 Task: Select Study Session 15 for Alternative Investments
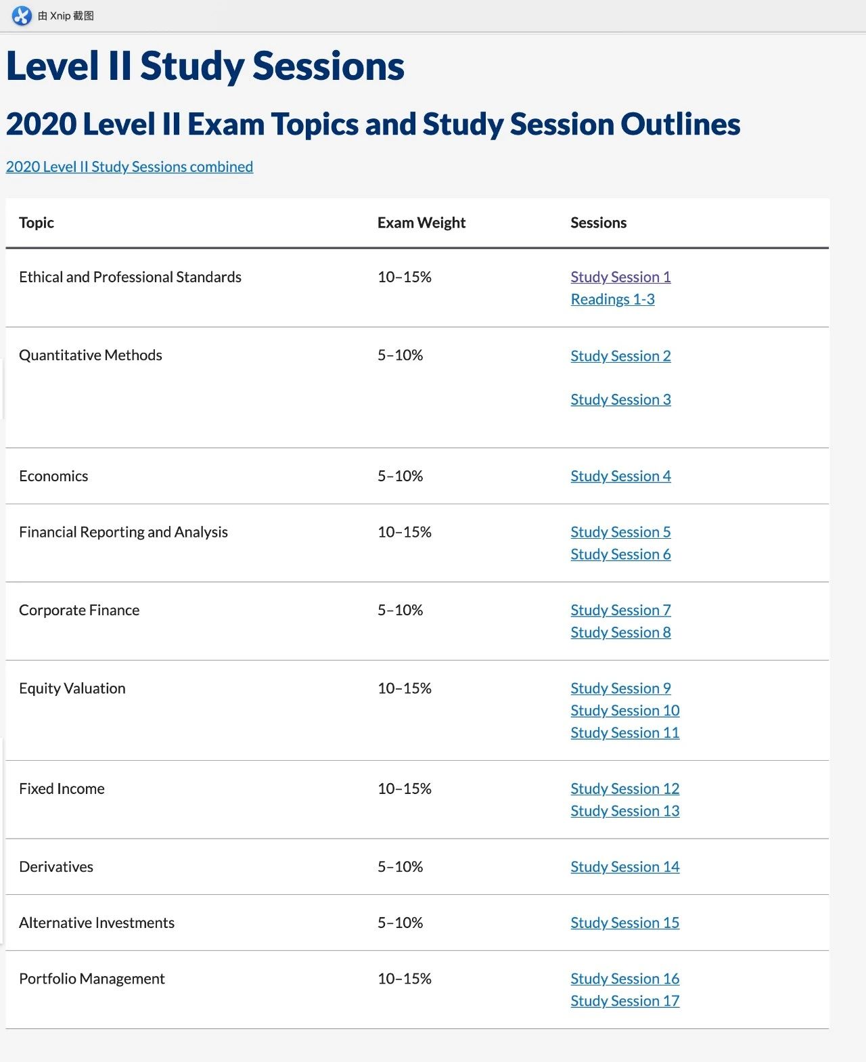624,923
